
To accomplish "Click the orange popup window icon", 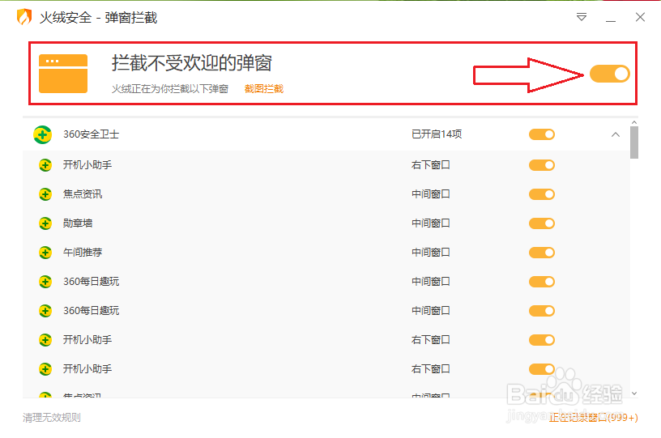I will (x=63, y=74).
